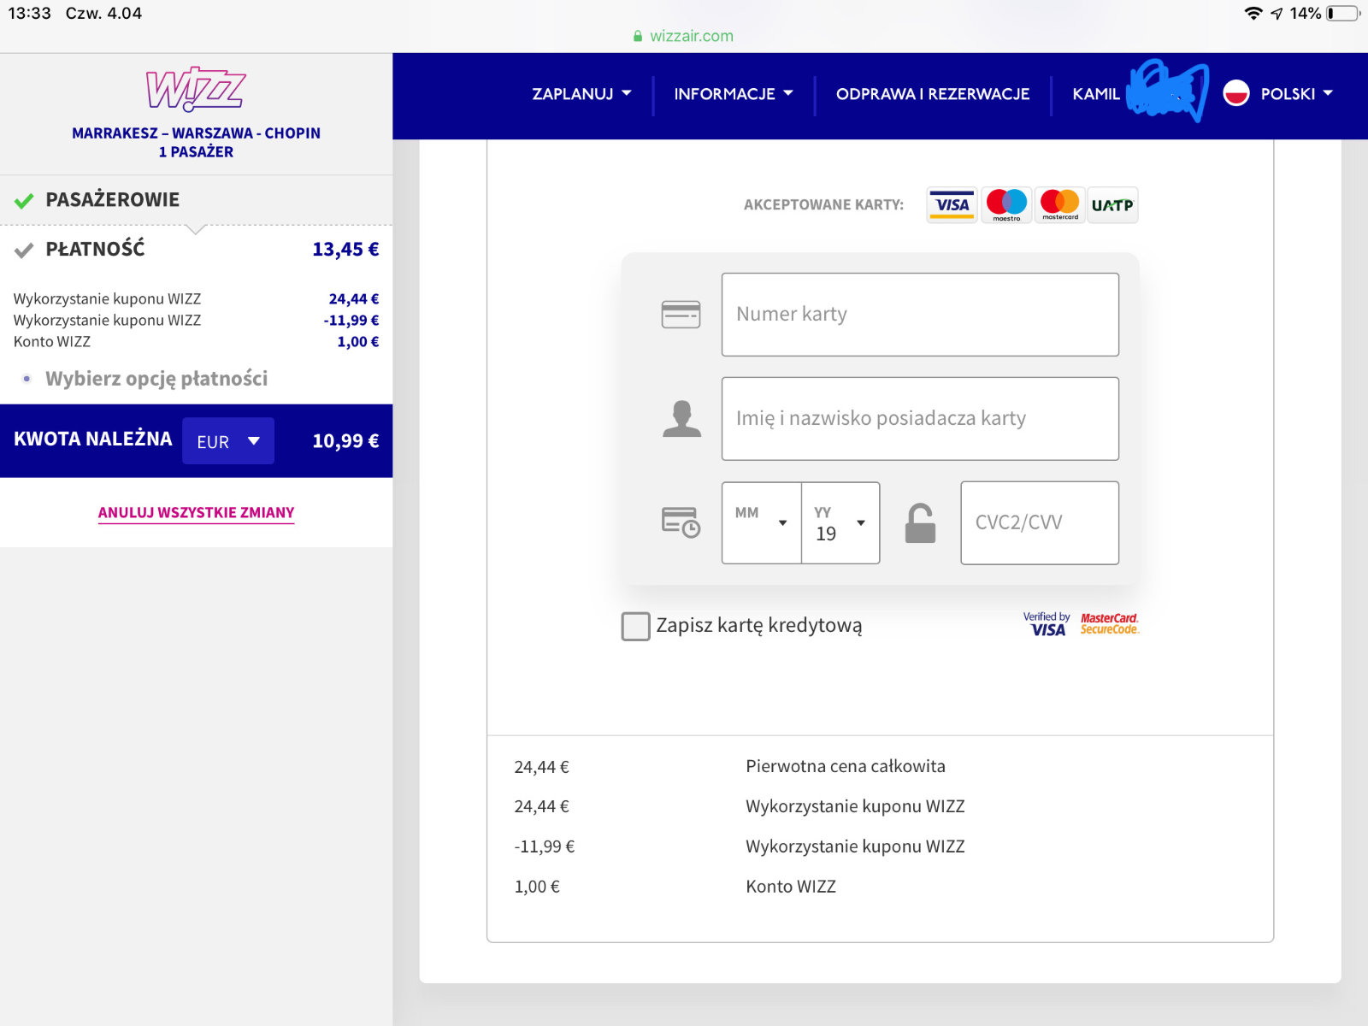Click the wizzair.com address bar
Screen dimensions: 1368x1026
click(684, 36)
